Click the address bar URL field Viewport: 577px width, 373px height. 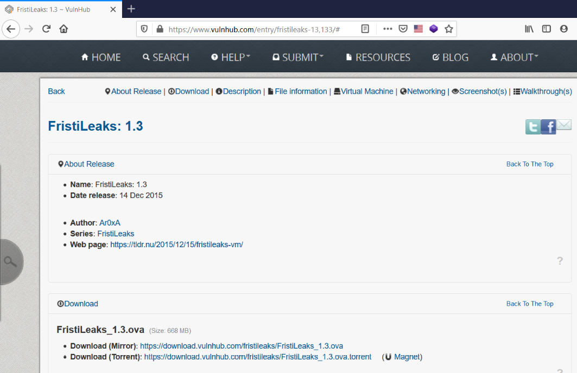[x=254, y=29]
